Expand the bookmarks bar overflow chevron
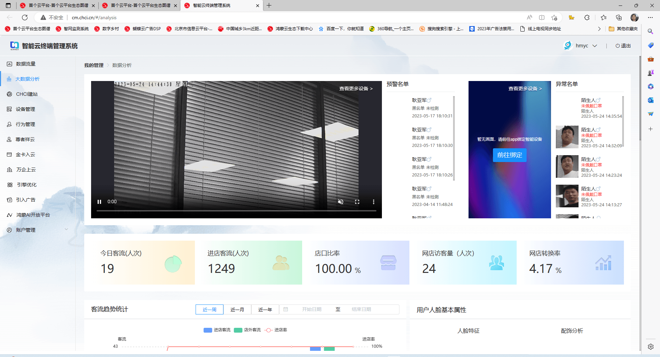Screen dimensions: 660x357 tap(599, 29)
